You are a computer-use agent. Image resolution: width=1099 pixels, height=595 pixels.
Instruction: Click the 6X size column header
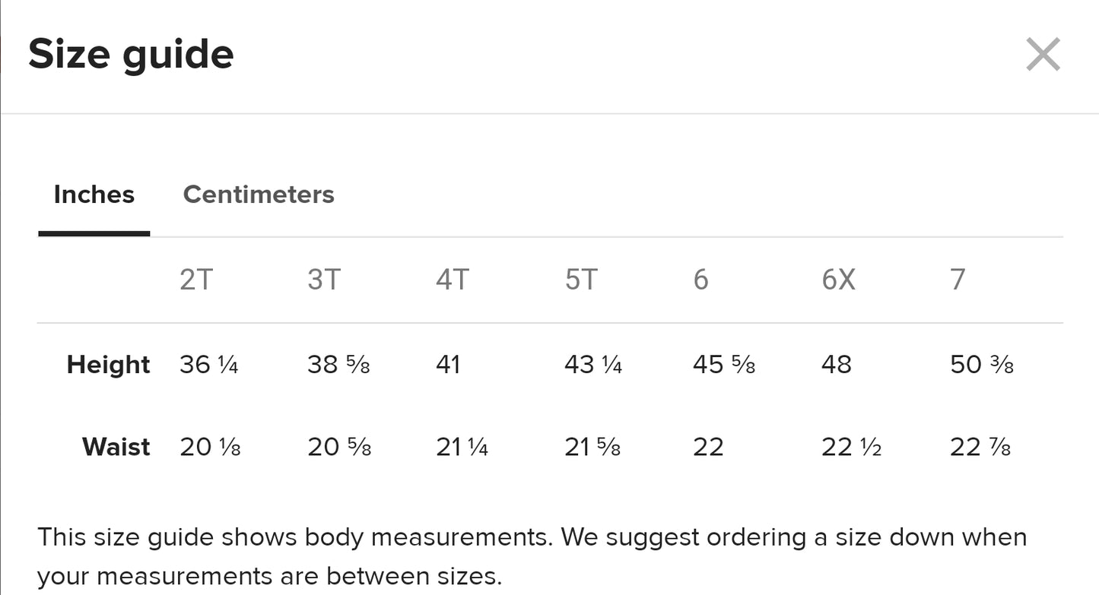click(838, 280)
